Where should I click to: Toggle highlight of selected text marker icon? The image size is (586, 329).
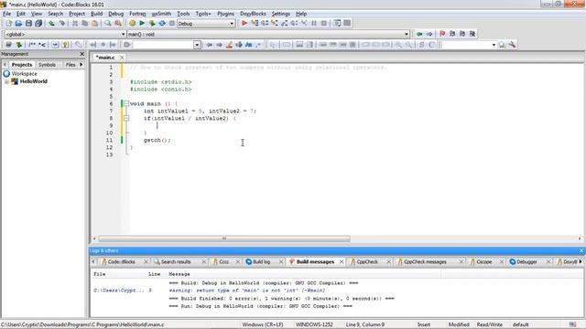pos(229,45)
